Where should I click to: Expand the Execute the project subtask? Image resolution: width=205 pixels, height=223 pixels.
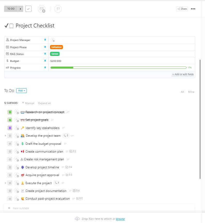click(x=6, y=183)
